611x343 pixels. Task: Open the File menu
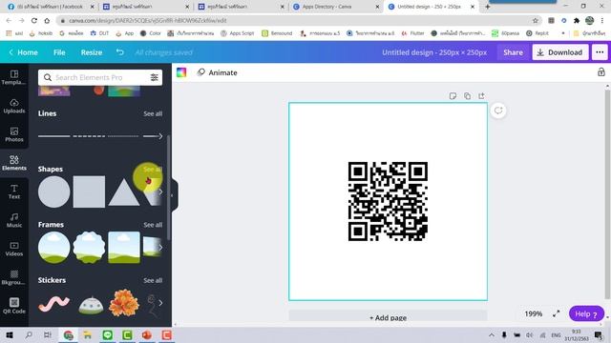[59, 52]
